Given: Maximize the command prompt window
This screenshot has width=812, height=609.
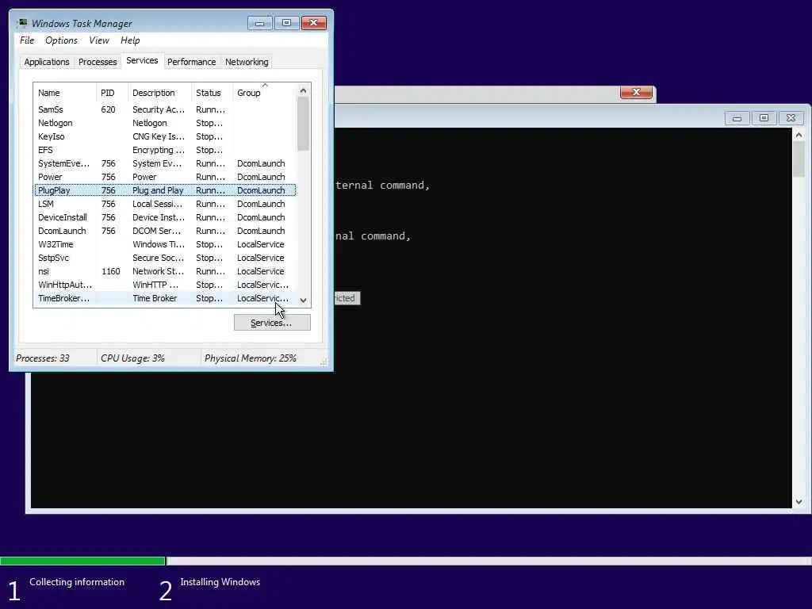Looking at the screenshot, I should click(764, 118).
